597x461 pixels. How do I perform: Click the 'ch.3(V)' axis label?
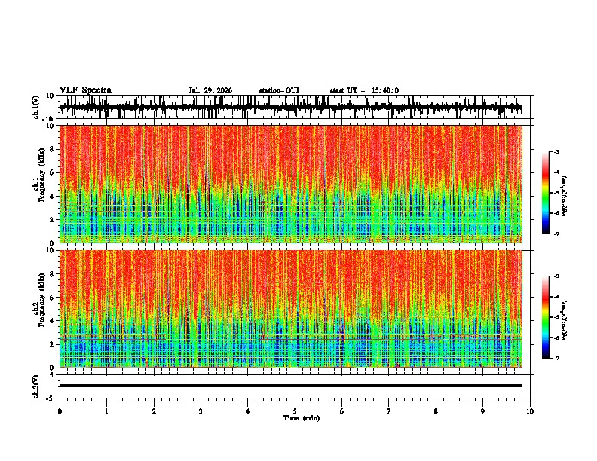(36, 387)
